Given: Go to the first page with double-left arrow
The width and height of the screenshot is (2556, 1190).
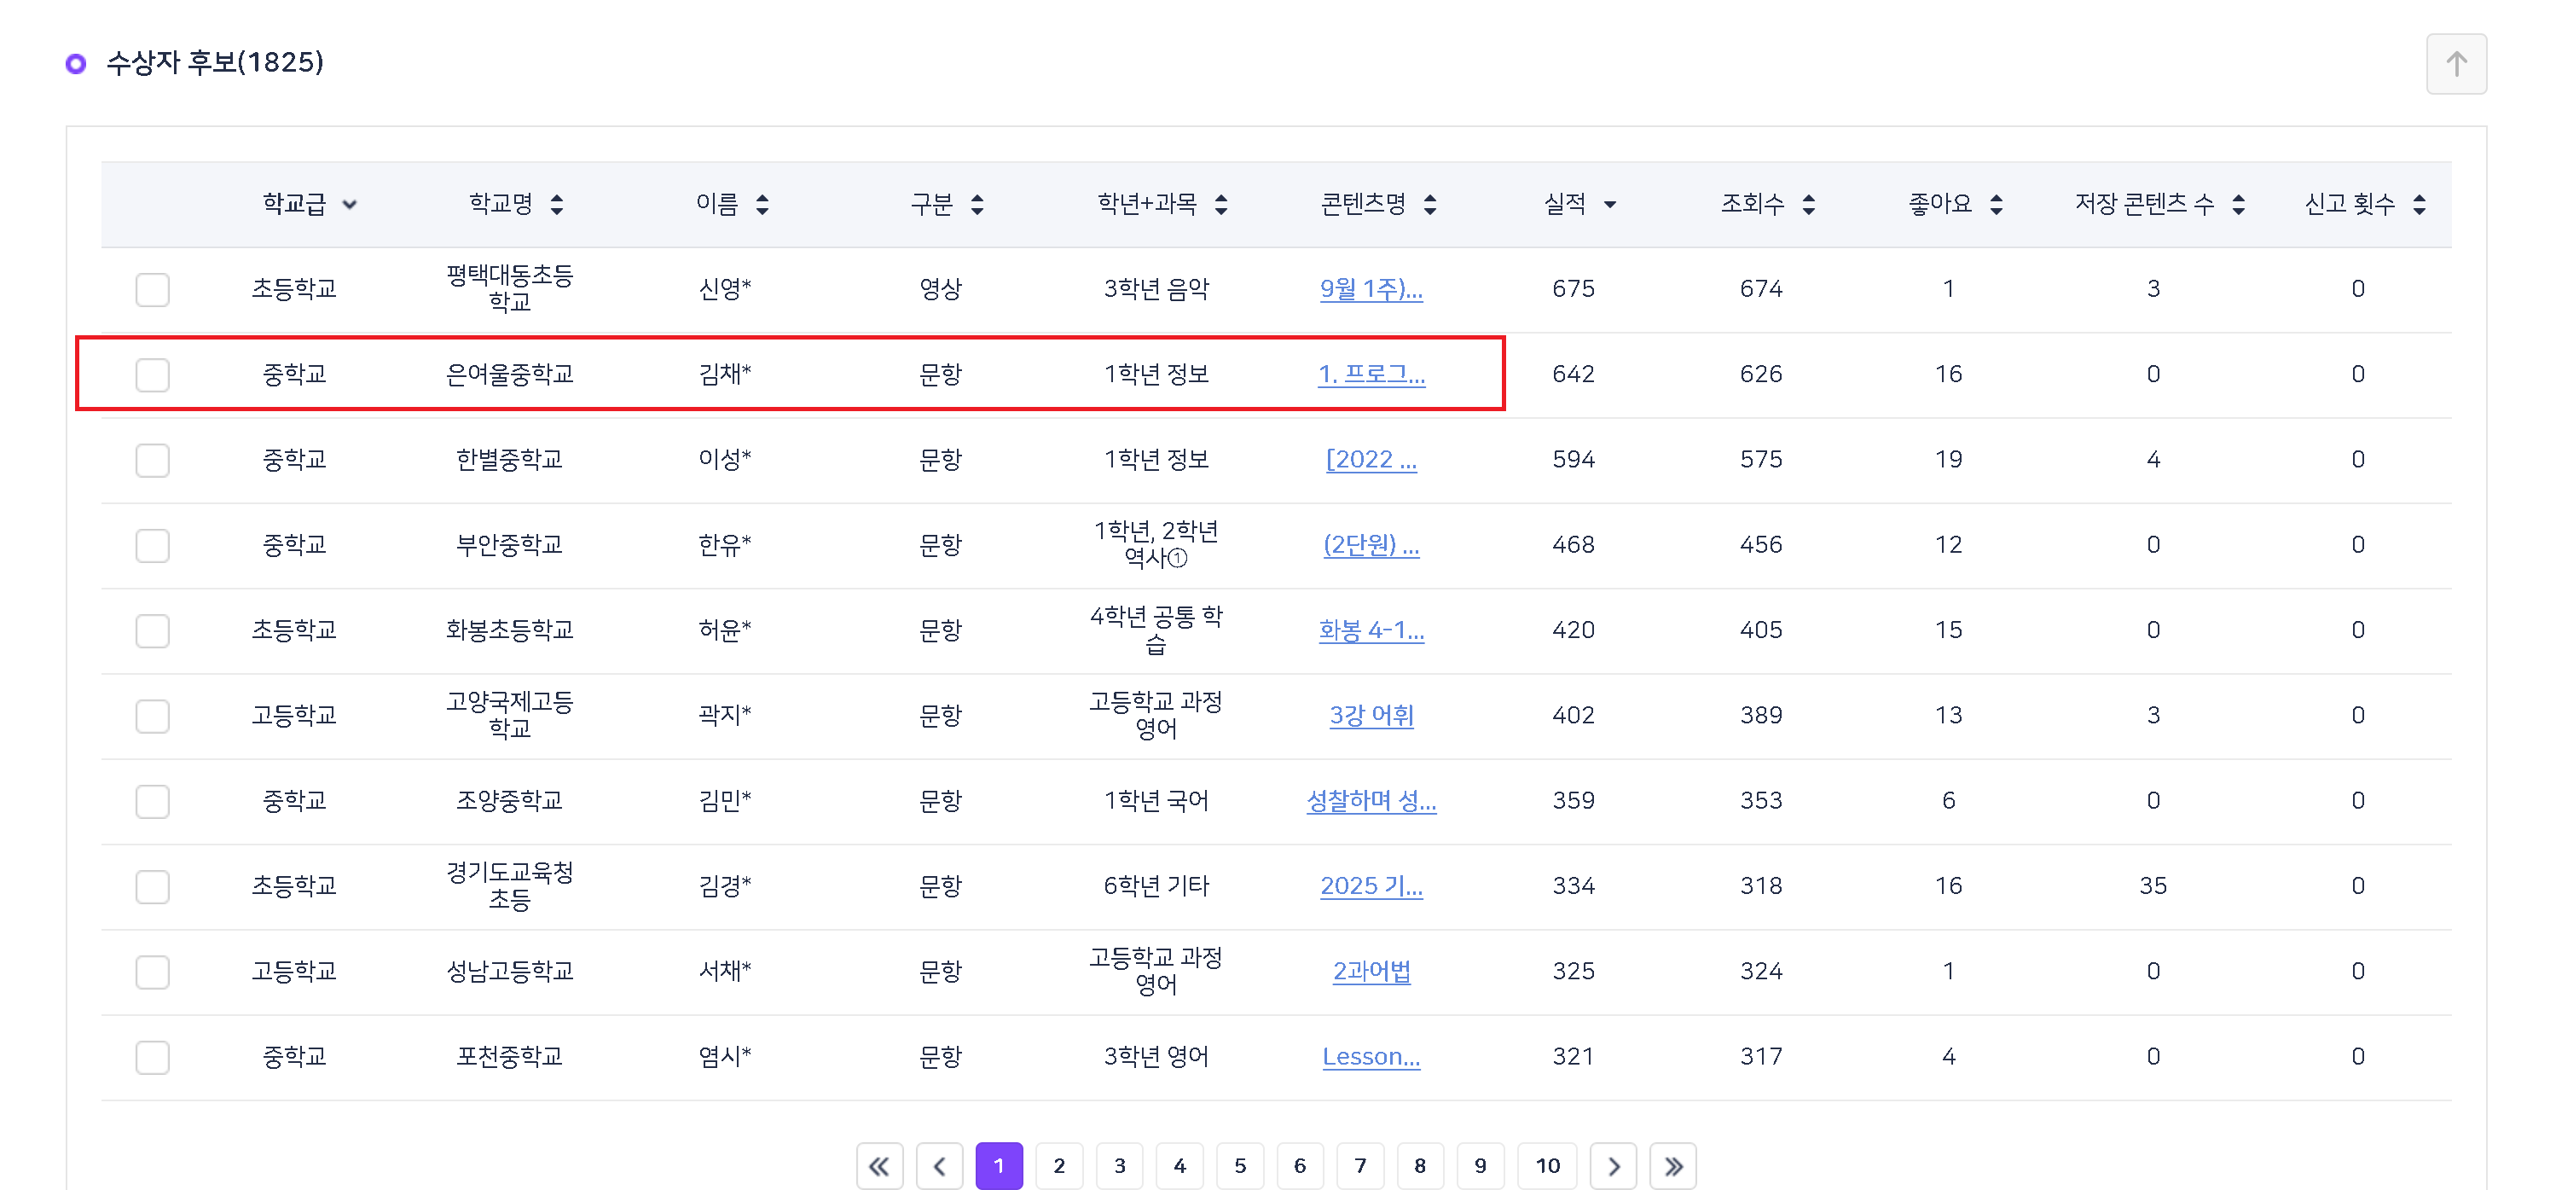Looking at the screenshot, I should 879,1165.
